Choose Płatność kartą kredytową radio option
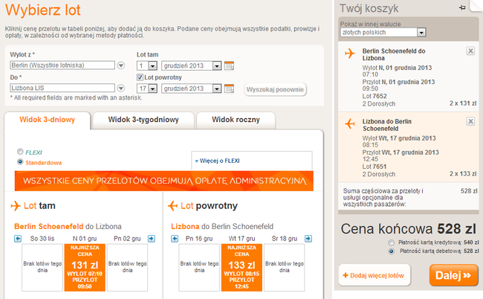 coord(391,242)
